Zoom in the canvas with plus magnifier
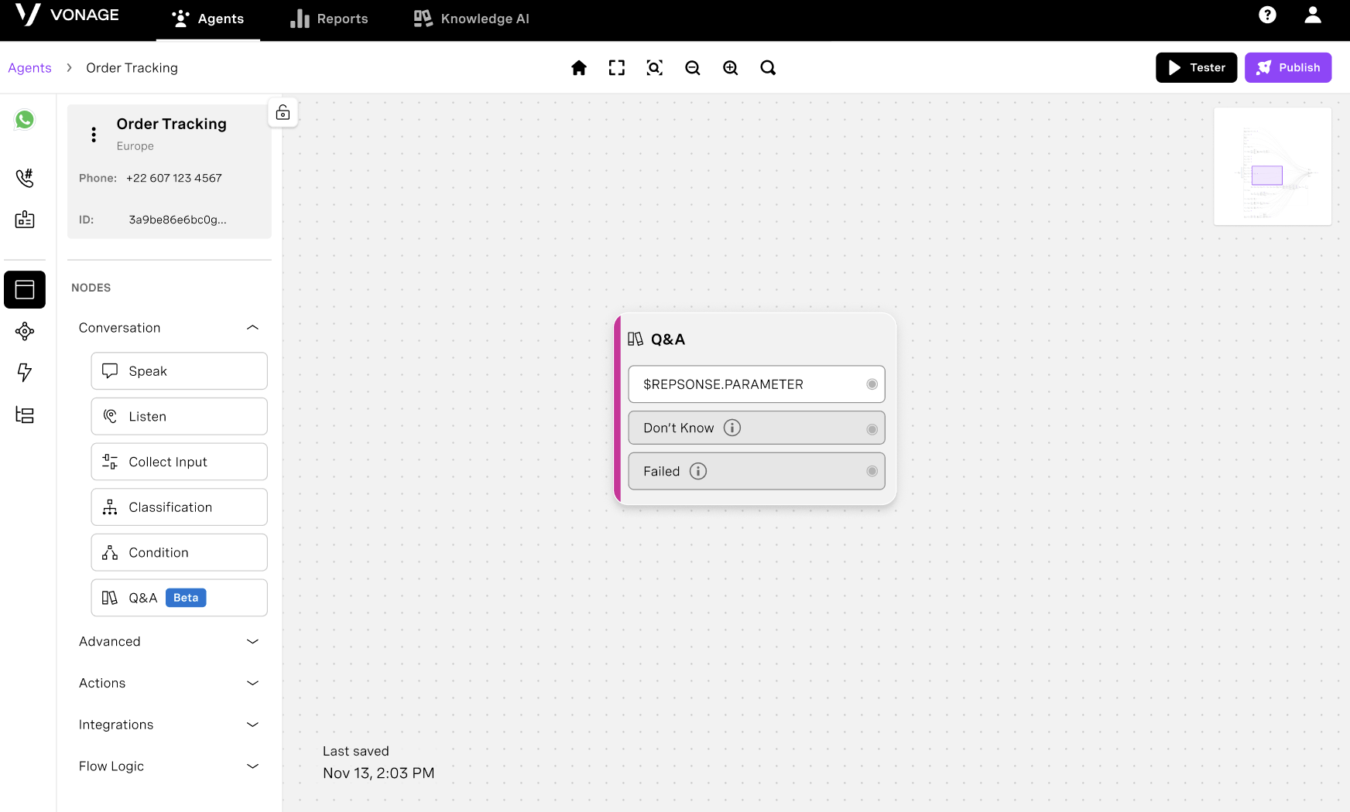The width and height of the screenshot is (1350, 812). click(730, 68)
